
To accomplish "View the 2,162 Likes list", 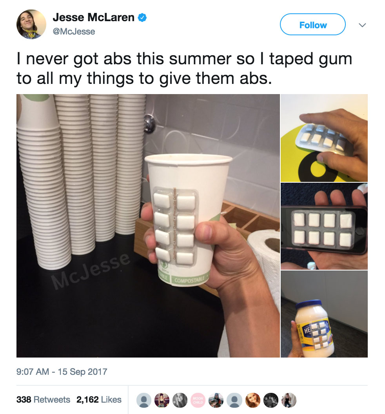I will click(x=99, y=399).
